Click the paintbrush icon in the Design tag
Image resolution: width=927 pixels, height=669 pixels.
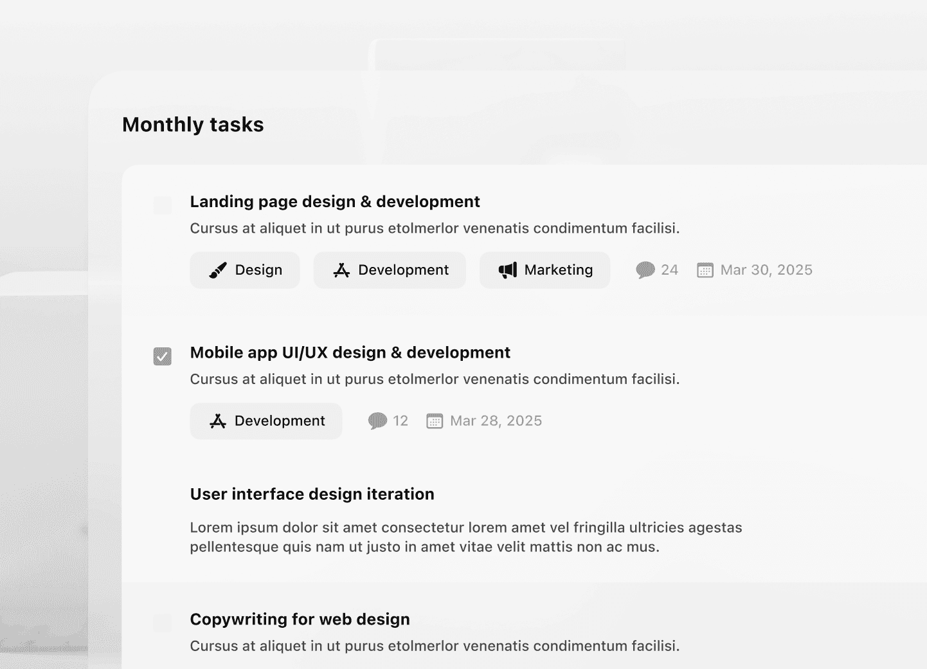click(218, 270)
